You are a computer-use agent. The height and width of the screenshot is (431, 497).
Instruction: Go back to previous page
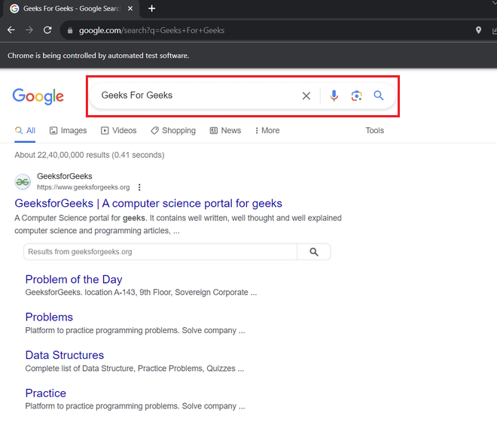pos(11,30)
